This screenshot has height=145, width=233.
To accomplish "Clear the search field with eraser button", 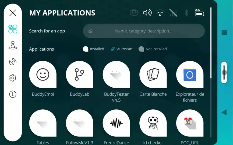I will (x=90, y=31).
